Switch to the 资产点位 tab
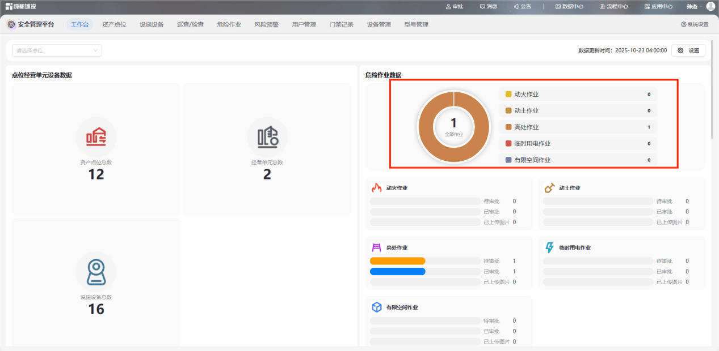This screenshot has height=351, width=719. pos(114,24)
